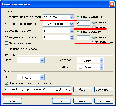Open the Стиль... dialog button

12,101
